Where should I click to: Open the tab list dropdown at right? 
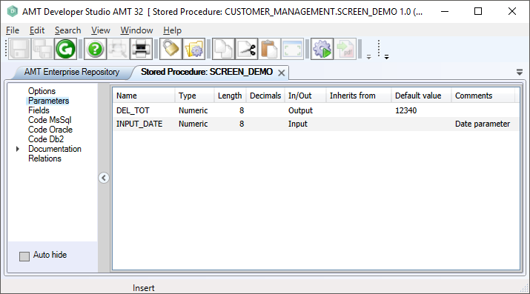click(520, 72)
